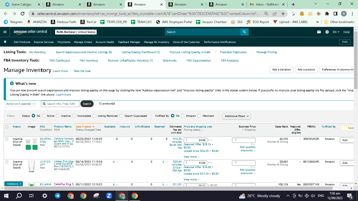This screenshot has height=201, width=358.
Task: Click browser zoom magnifier icon in address bar
Action: (266, 14)
